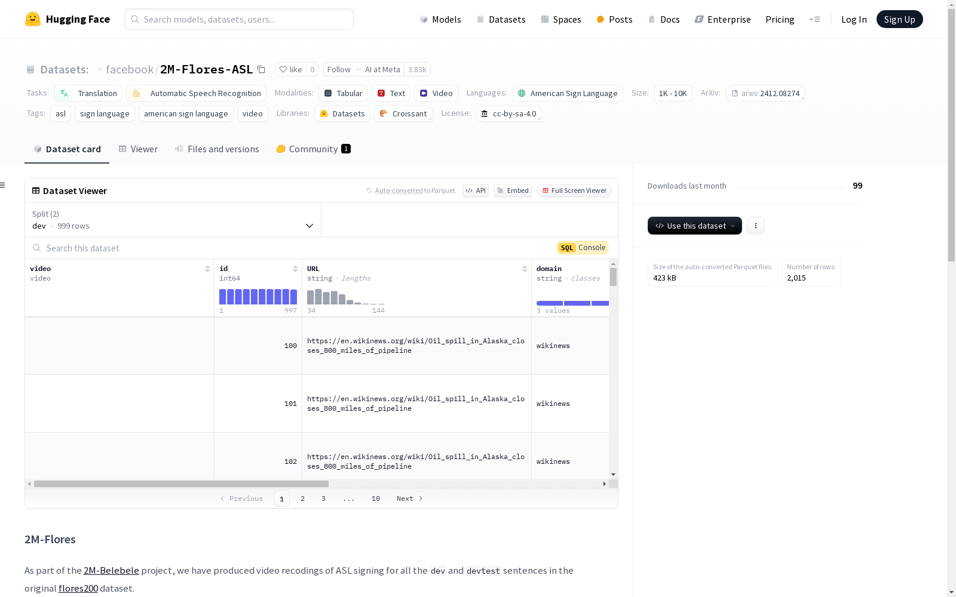This screenshot has height=597, width=956.
Task: Open the Datasets library tag
Action: (x=342, y=113)
